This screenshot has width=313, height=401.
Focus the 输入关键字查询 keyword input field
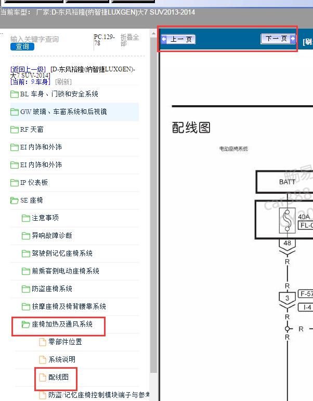[34, 39]
